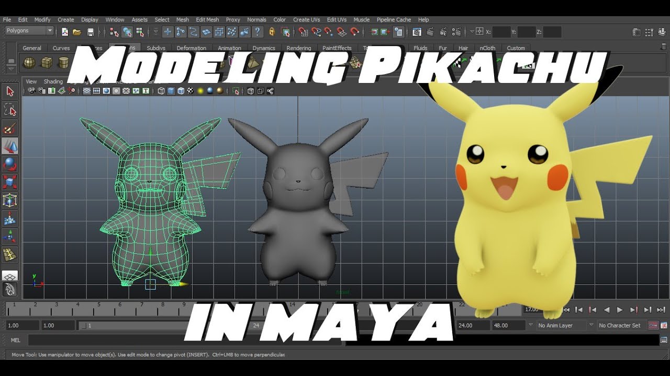Step forward one key button
This screenshot has width=670, height=376.
(x=634, y=310)
